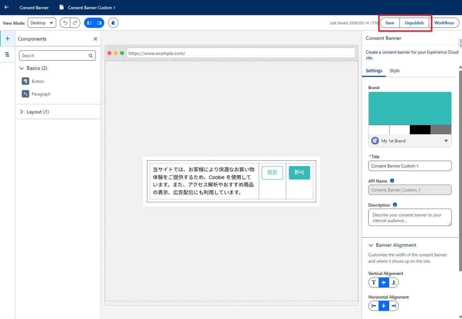
Task: Click the Description text area
Action: 410,218
